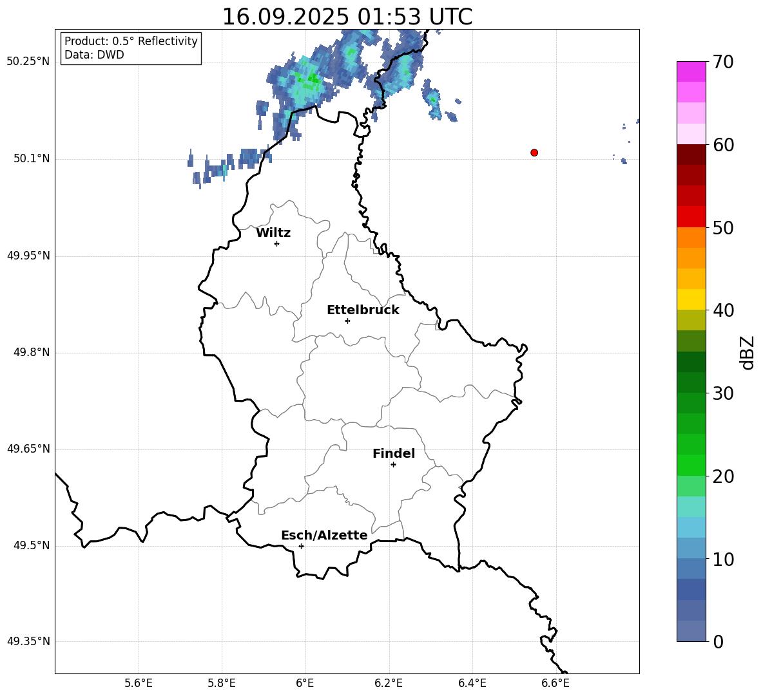Click the Ettelbruck city label
Screen dimensions: 763x696
tap(363, 310)
